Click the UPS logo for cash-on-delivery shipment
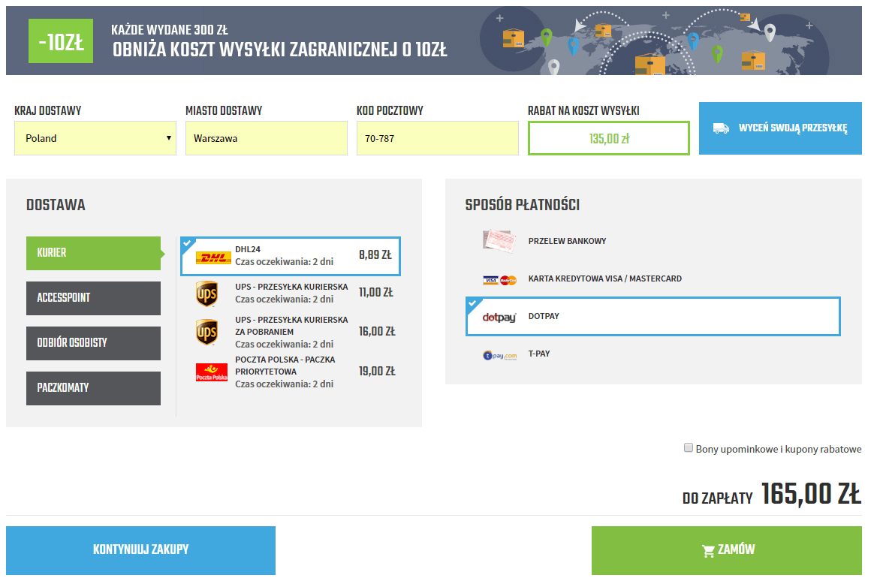The image size is (871, 584). 206,332
